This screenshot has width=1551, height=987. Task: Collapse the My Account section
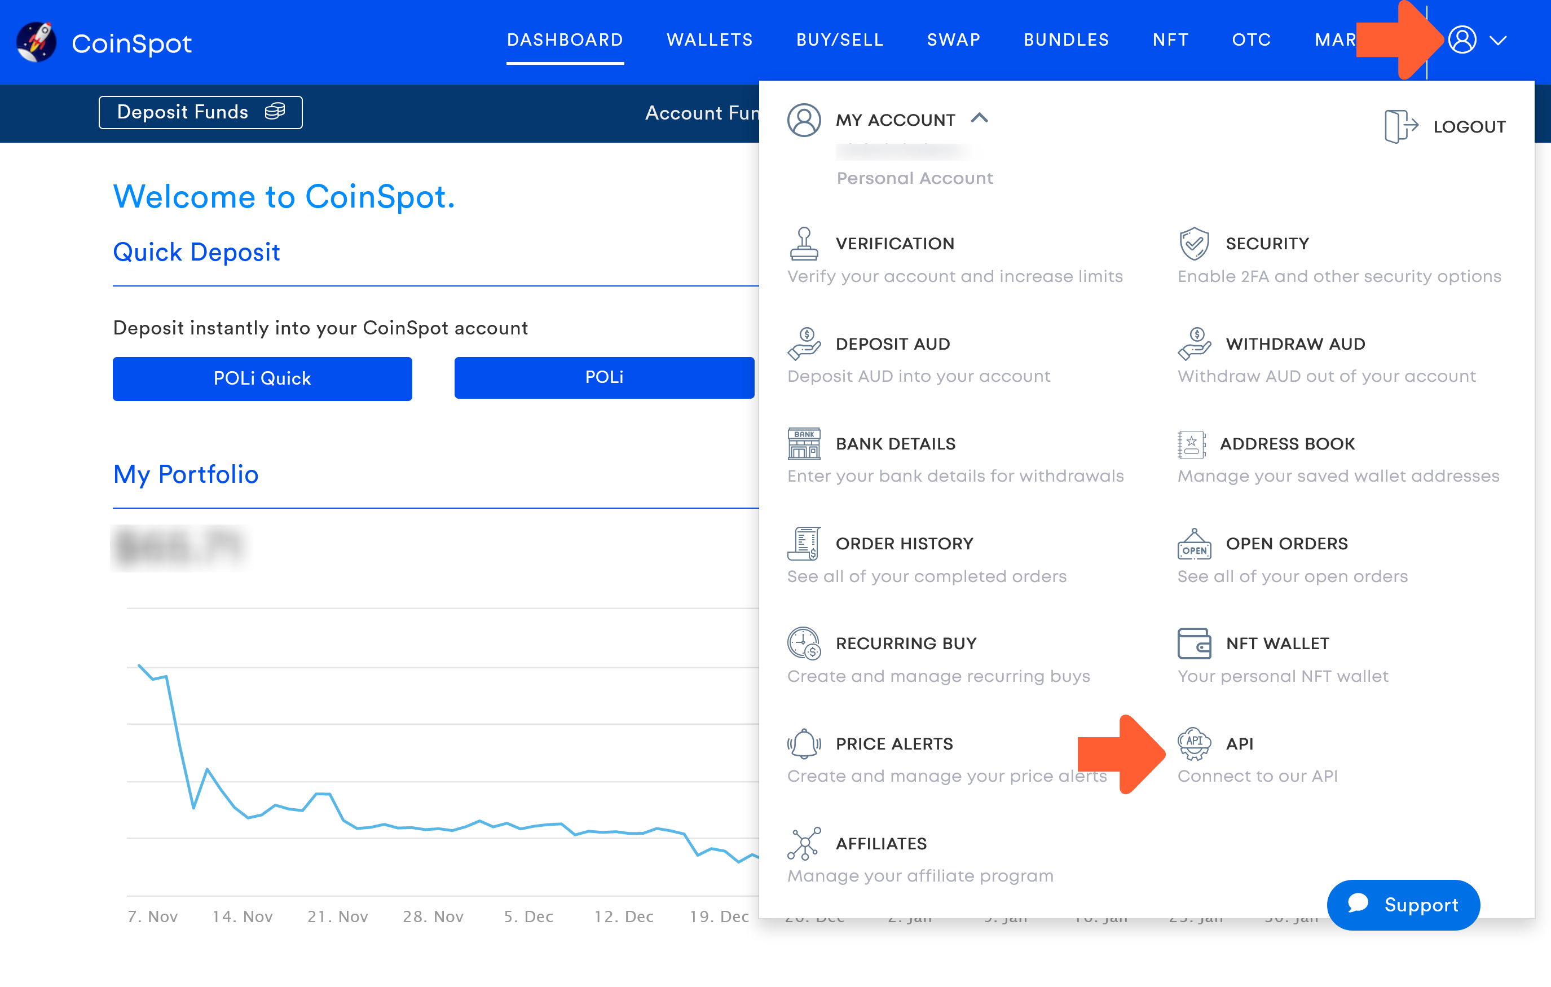(x=980, y=118)
